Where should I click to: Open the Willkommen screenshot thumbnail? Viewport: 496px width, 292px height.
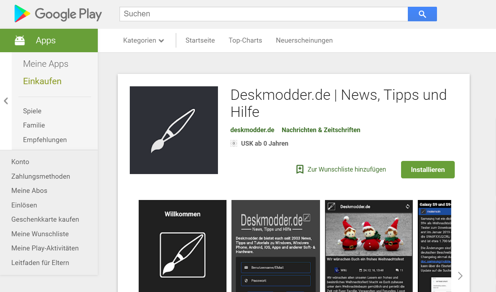coord(182,246)
